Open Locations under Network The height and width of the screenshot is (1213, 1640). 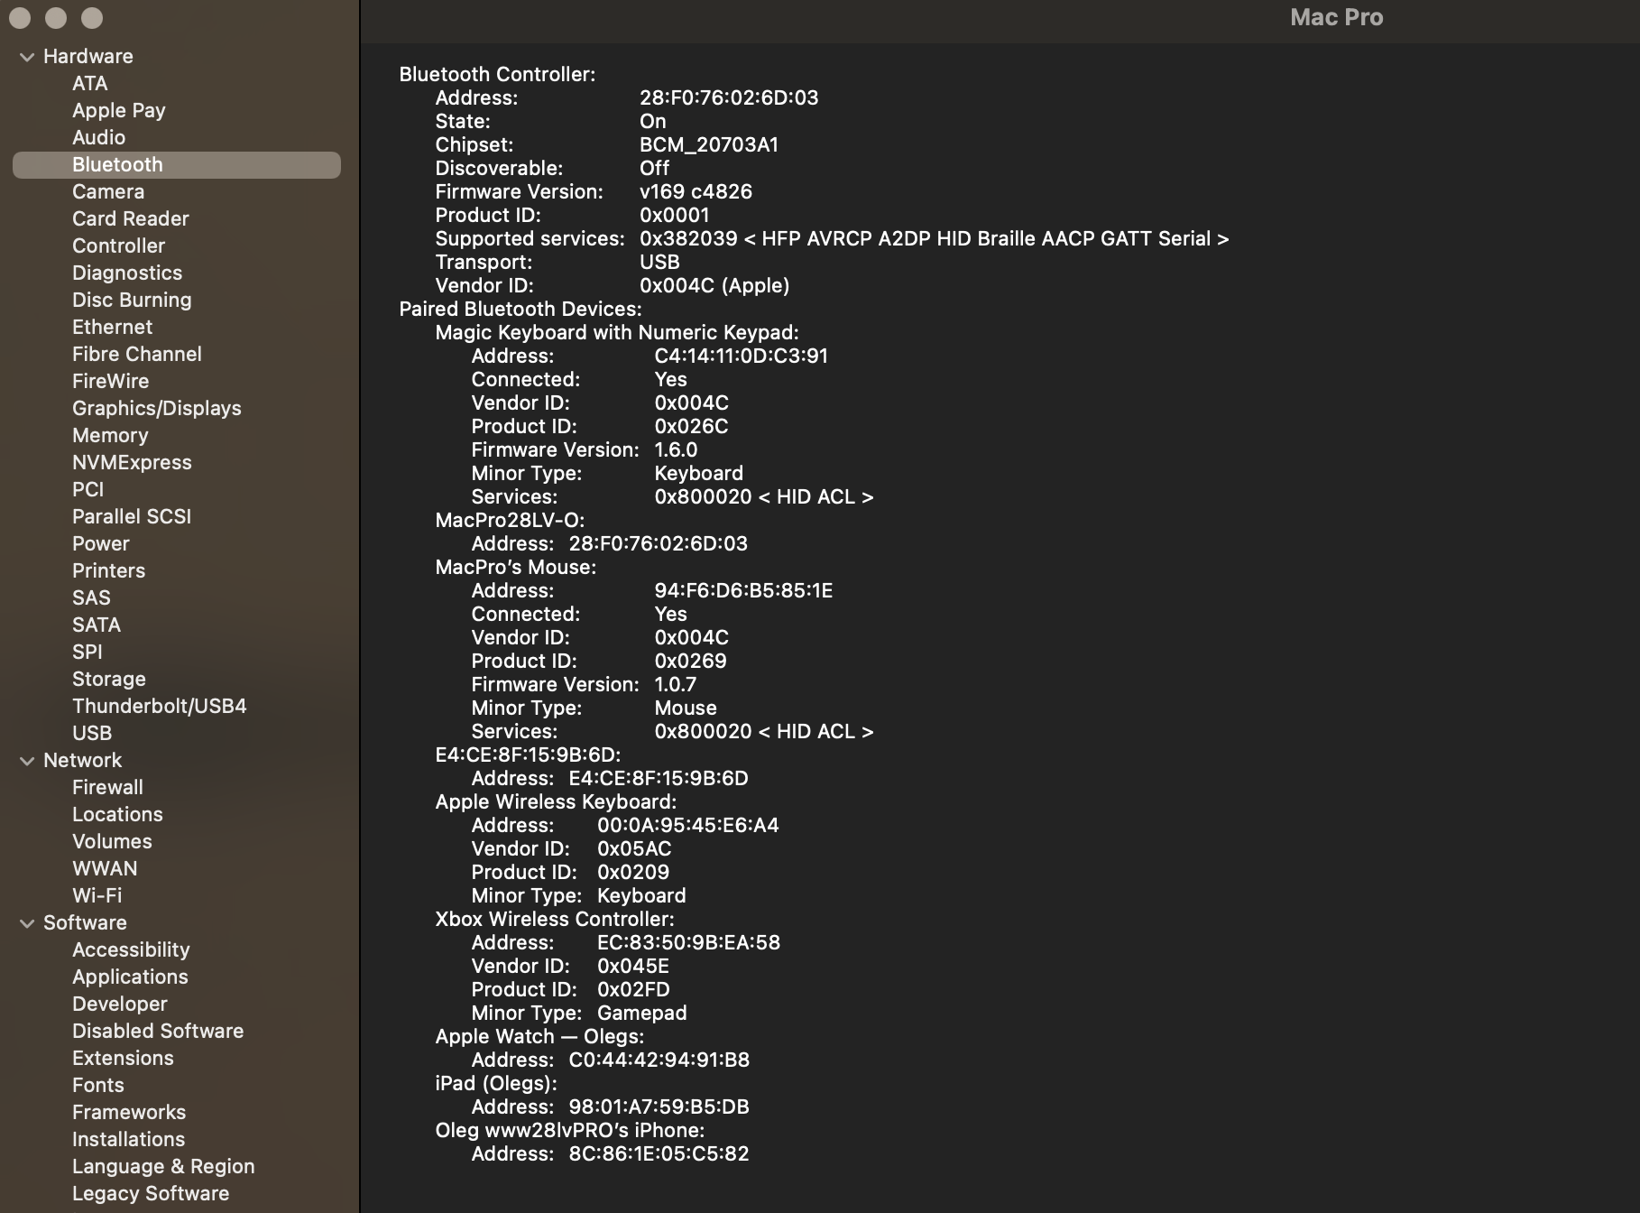click(x=118, y=814)
